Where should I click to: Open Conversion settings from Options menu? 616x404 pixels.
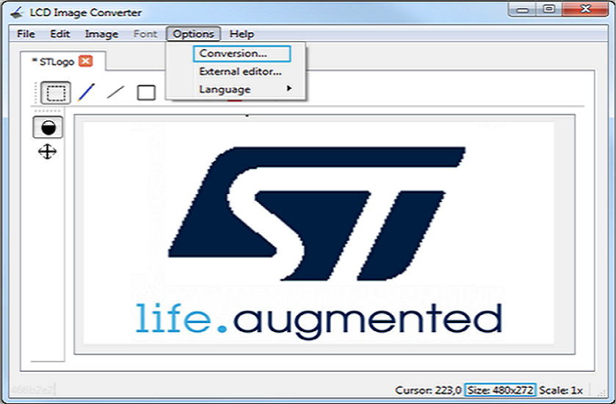coord(233,54)
